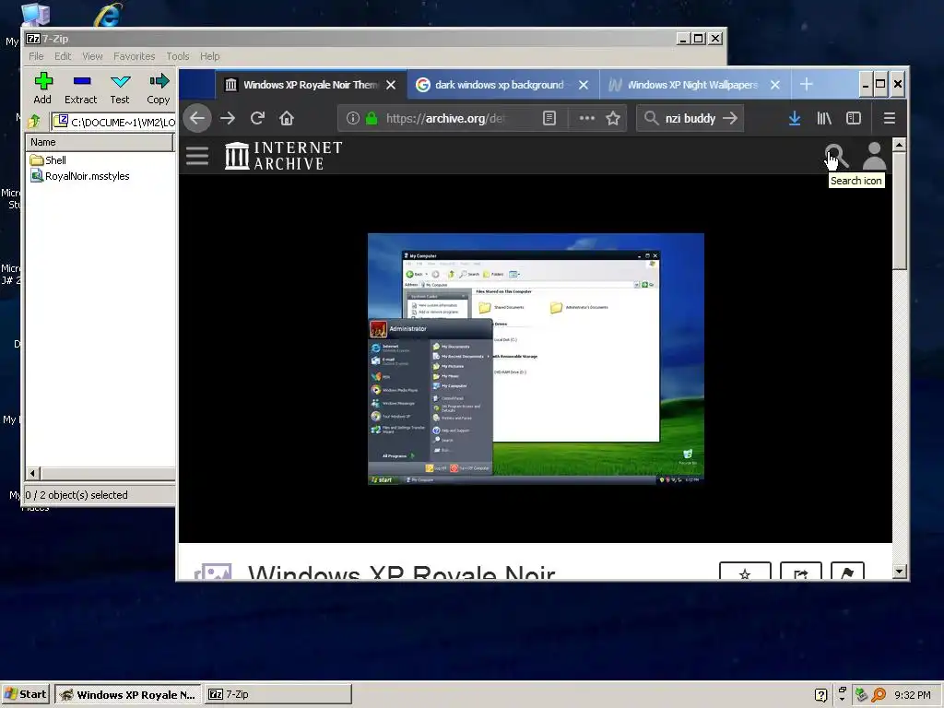The height and width of the screenshot is (708, 944).
Task: Click the Internet Archive search icon
Action: pos(835,156)
